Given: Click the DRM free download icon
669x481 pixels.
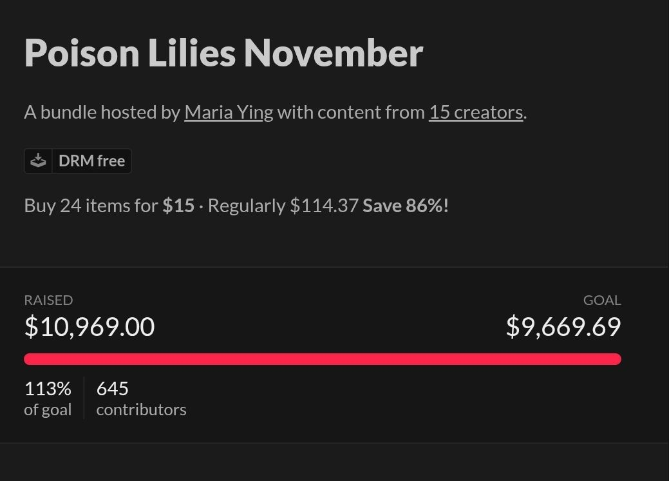Looking at the screenshot, I should click(x=38, y=161).
